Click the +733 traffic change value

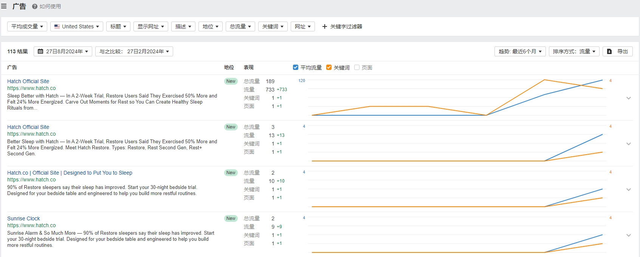(282, 90)
